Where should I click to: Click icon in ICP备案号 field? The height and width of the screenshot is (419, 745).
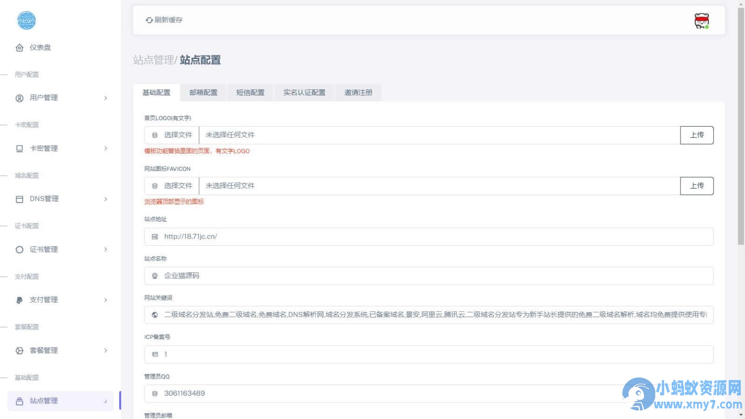coord(155,354)
